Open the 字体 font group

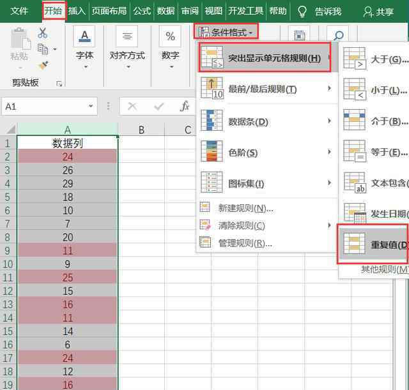pyautogui.click(x=84, y=45)
